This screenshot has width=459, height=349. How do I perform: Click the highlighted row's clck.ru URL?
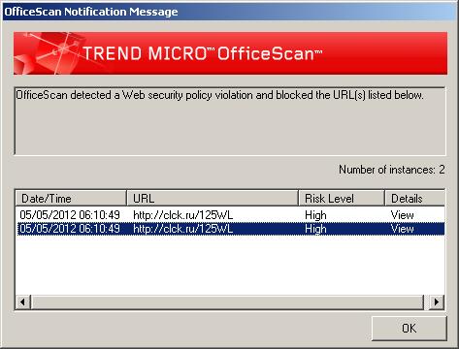coord(182,229)
